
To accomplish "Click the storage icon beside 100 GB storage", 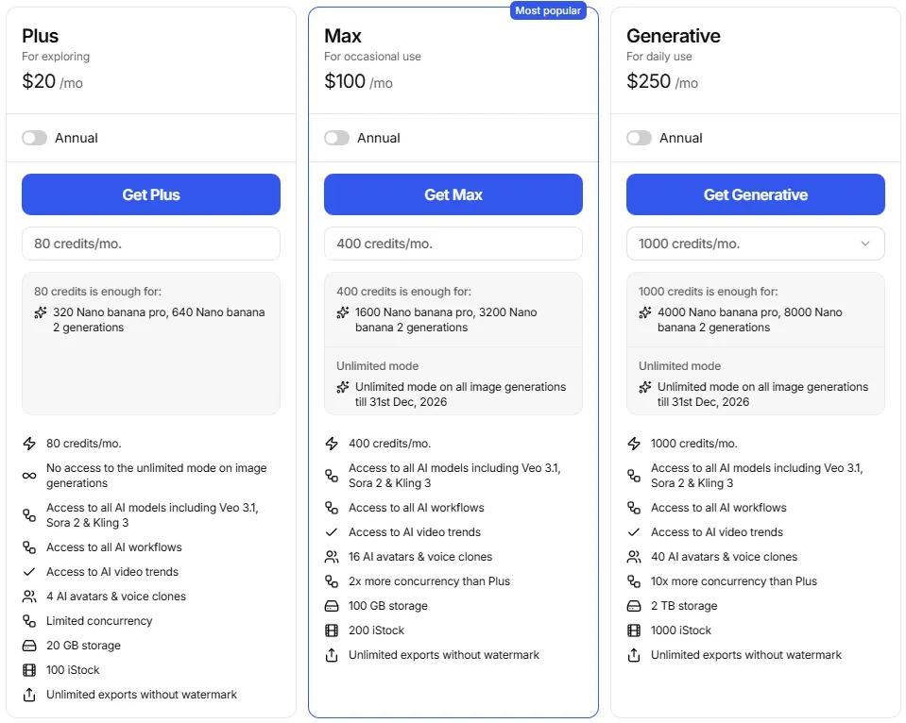I will [x=332, y=606].
